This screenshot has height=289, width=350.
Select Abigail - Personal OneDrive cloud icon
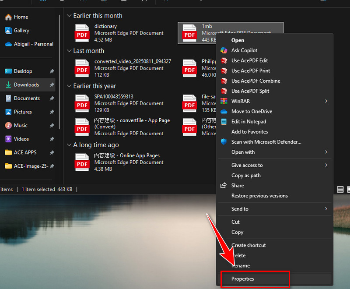tap(8, 44)
